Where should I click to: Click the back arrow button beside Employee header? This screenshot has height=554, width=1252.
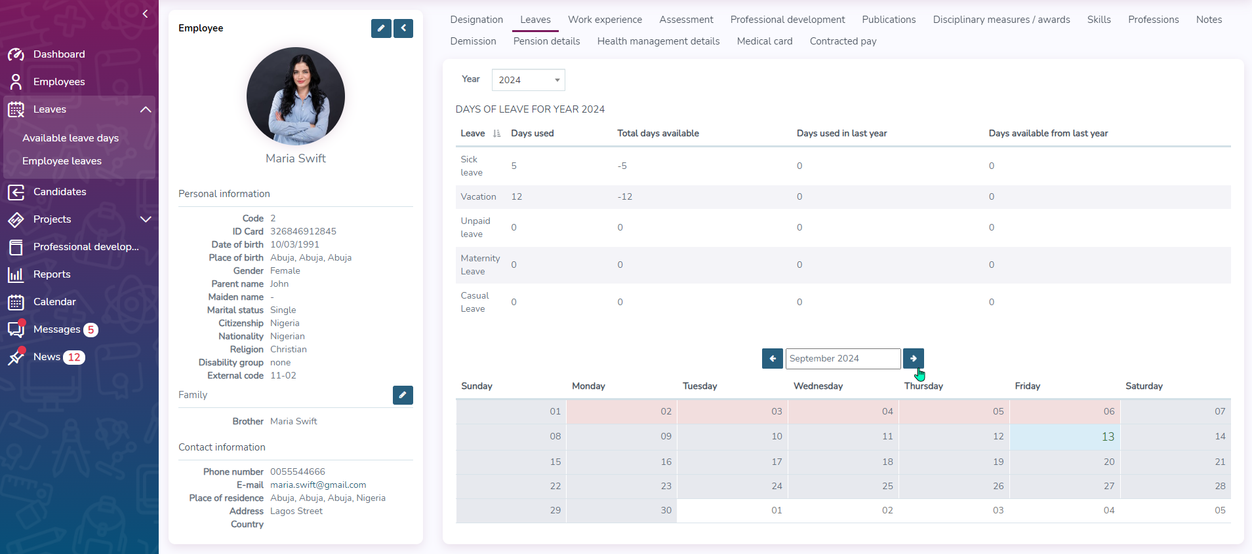403,28
